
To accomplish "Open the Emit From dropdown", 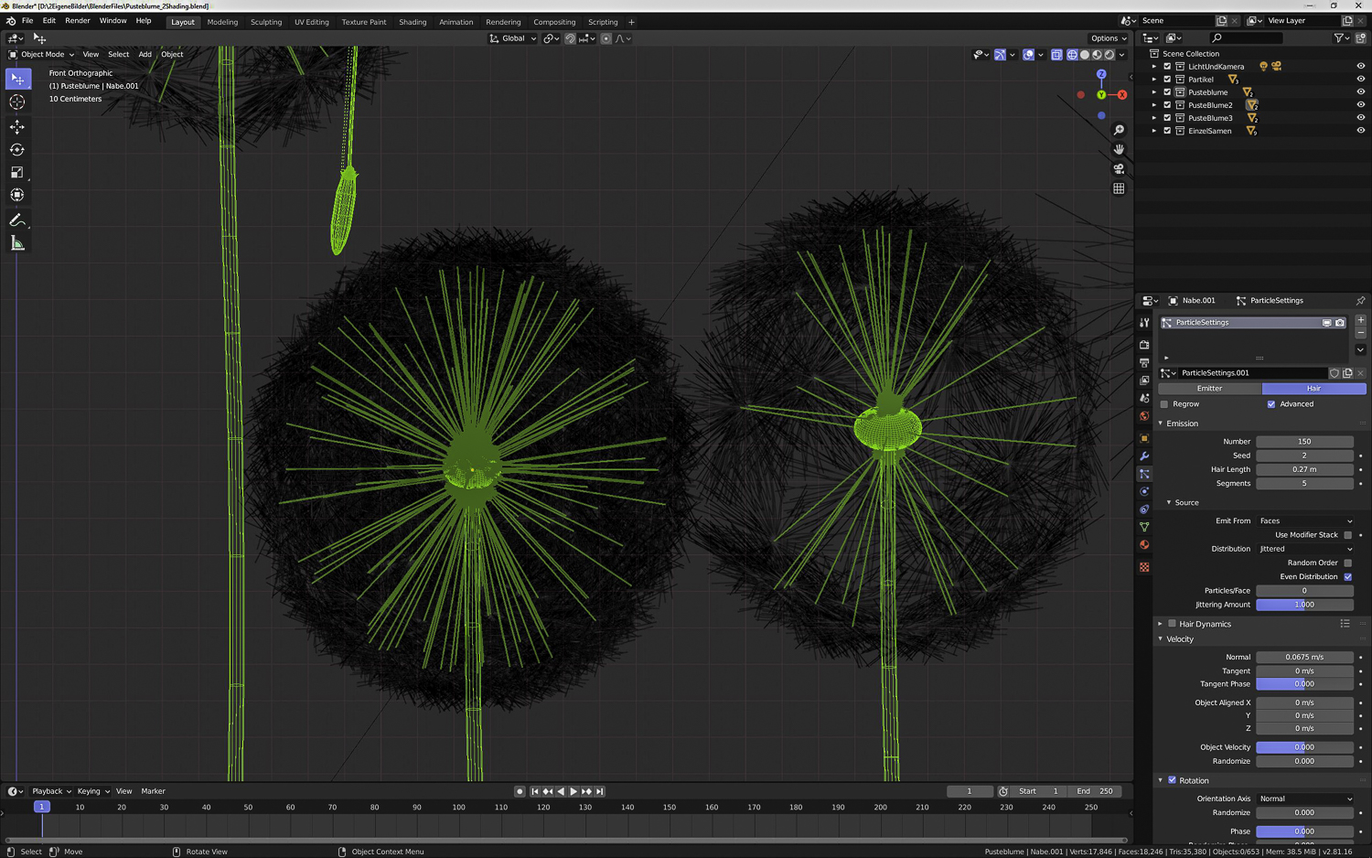I will coord(1304,521).
